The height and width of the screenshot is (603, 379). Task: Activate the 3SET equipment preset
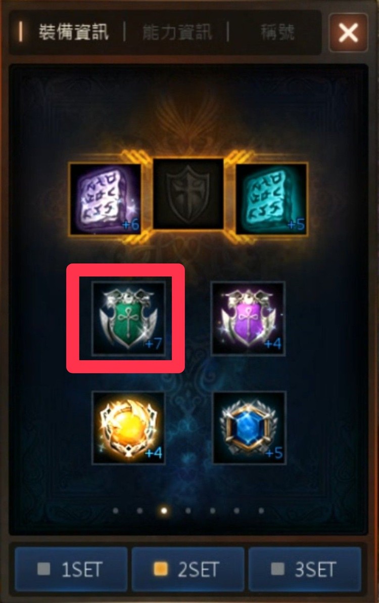tap(305, 569)
